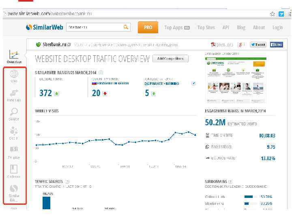This screenshot has width=292, height=219.
Task: Open the API page
Action: 226,28
